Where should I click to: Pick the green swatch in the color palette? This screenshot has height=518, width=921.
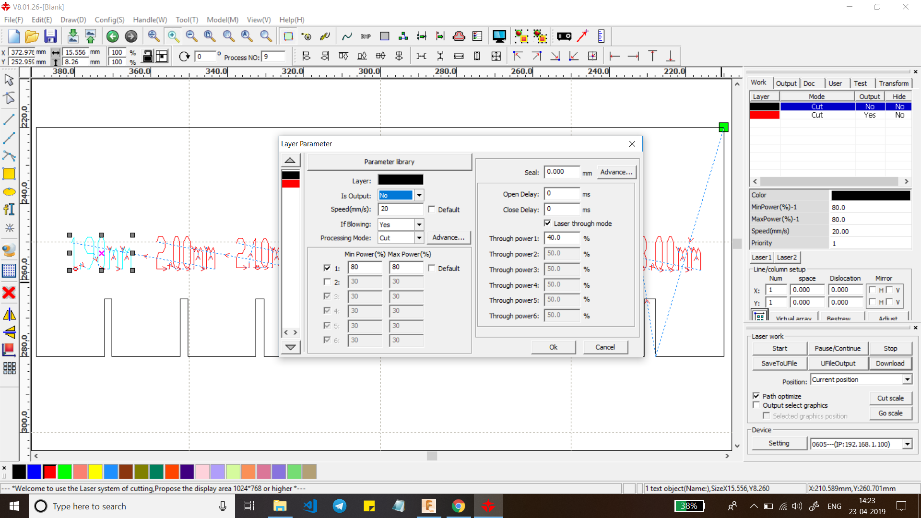click(x=65, y=472)
